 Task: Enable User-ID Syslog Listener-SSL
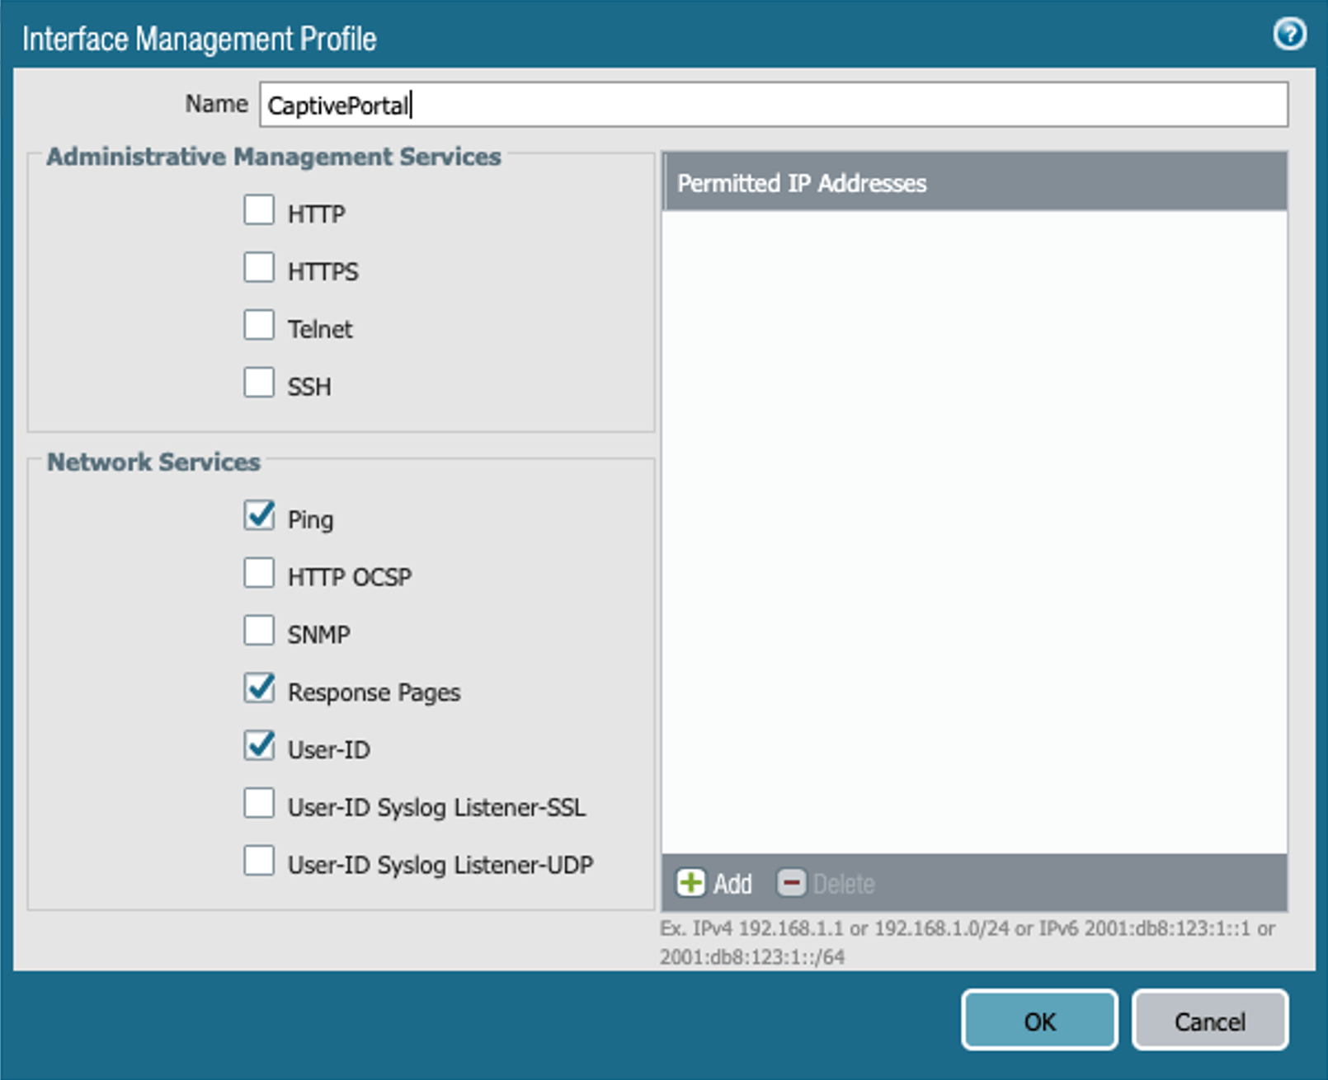coord(258,803)
